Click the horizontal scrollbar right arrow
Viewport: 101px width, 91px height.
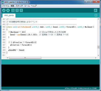[x=96, y=58]
